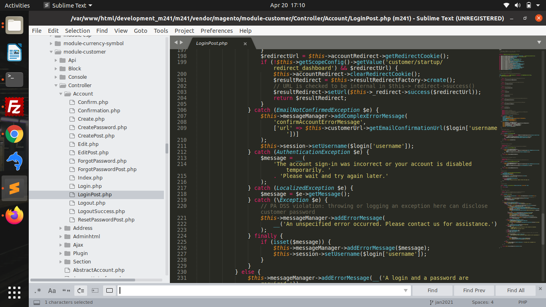Select CreatePost.php in the file tree
Viewport: 546px width, 307px height.
coord(96,136)
